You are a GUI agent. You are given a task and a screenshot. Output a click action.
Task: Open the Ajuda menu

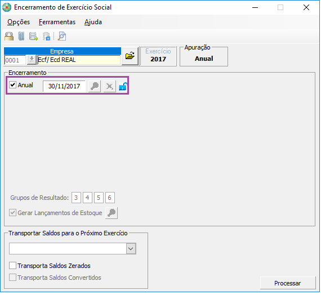[93, 22]
